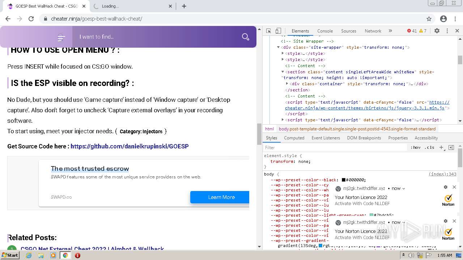Go back in browser history
Screen dimensions: 463x260
(x=8, y=19)
